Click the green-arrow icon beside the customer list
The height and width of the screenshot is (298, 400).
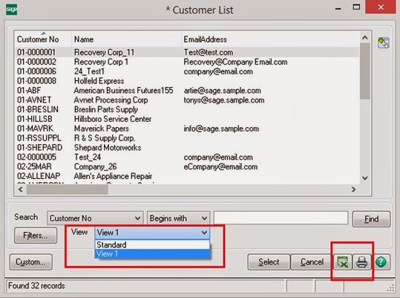point(384,42)
